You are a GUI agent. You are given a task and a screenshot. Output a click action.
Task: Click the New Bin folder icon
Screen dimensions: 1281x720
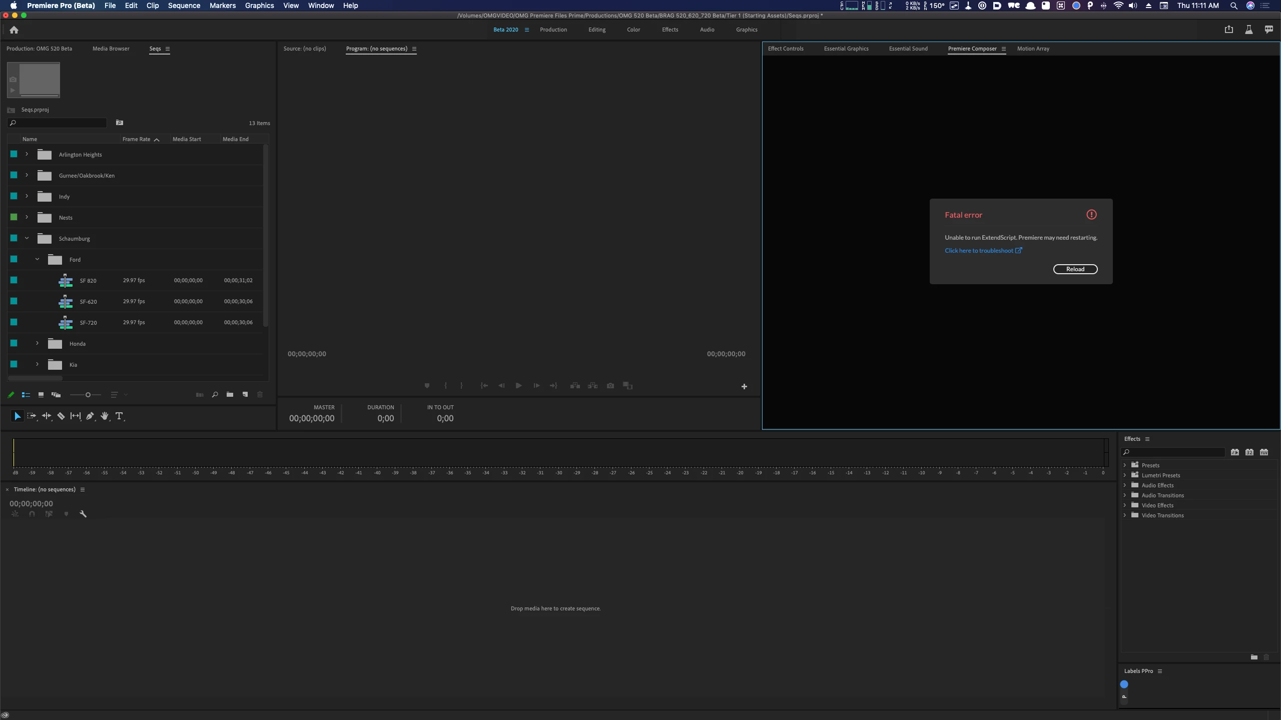[230, 395]
